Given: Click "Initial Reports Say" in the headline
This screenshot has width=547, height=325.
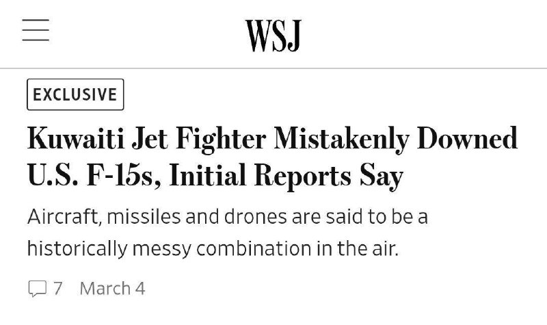Looking at the screenshot, I should [286, 177].
